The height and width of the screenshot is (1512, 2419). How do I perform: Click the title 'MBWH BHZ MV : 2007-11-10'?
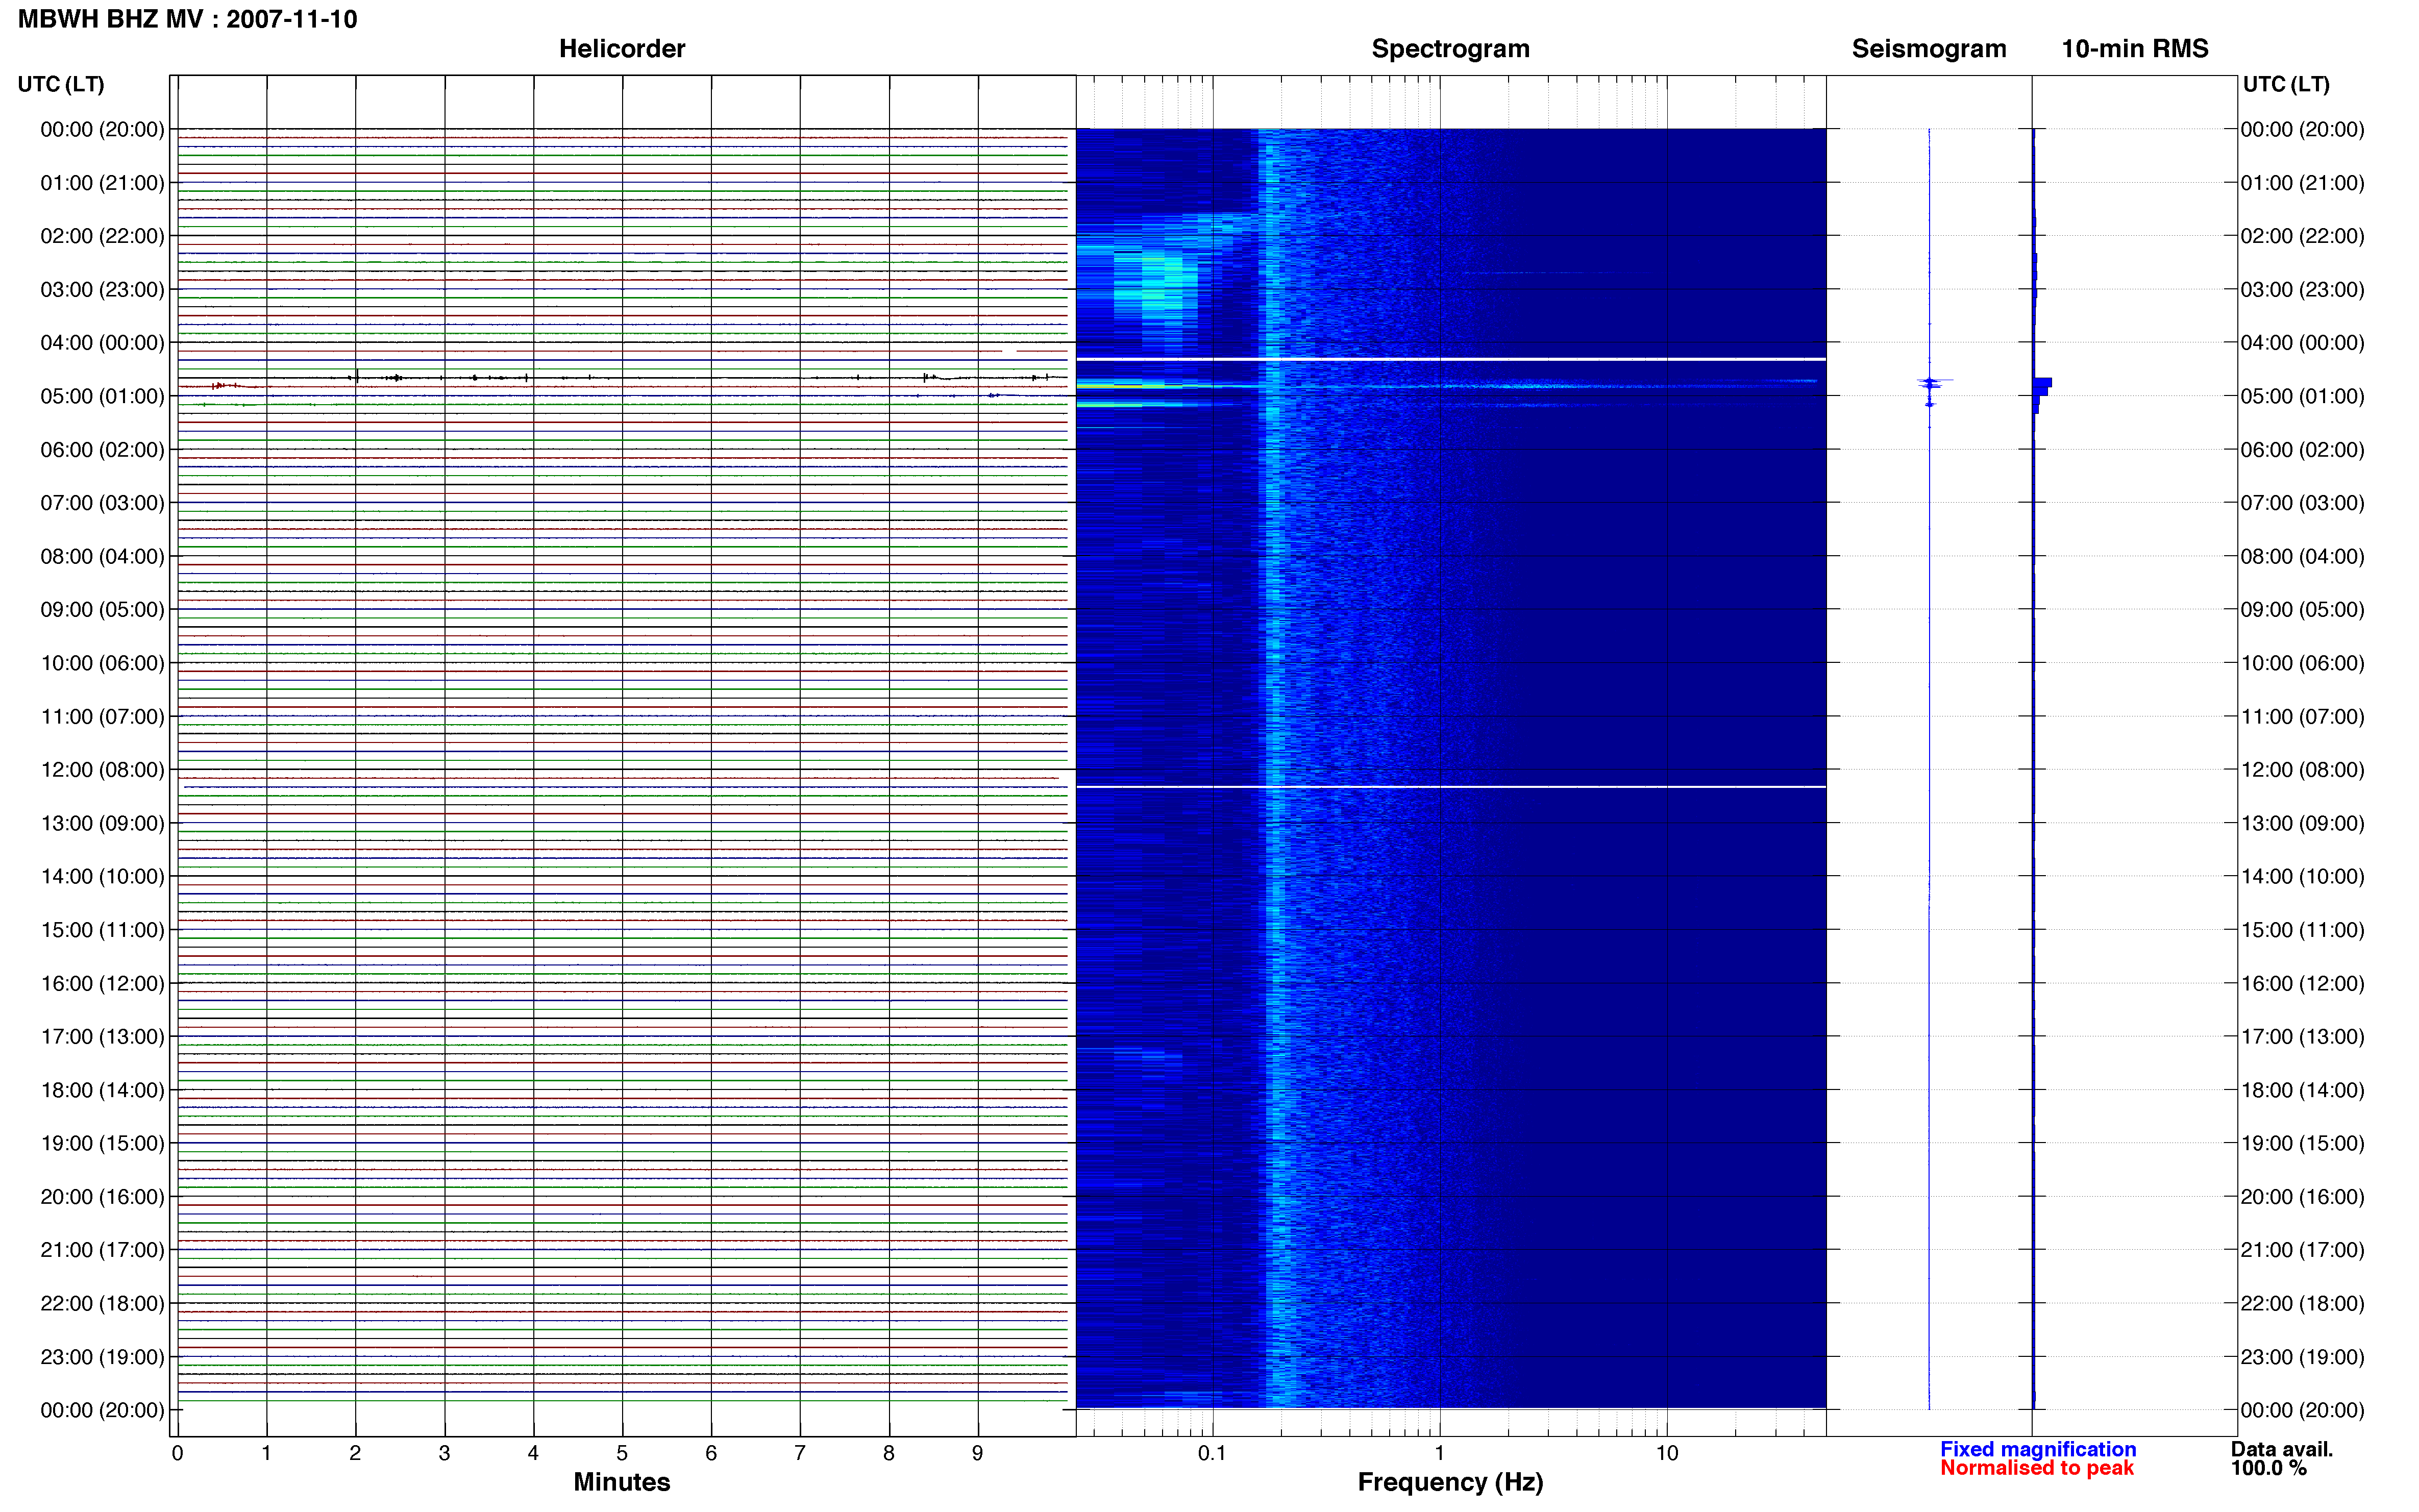(187, 19)
